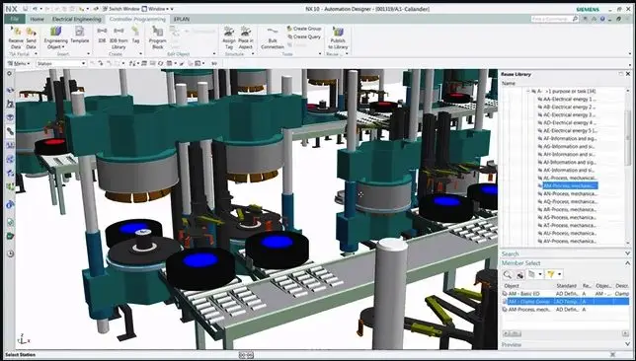Choose the Assign Tag tool
This screenshot has width=636, height=361.
229,37
